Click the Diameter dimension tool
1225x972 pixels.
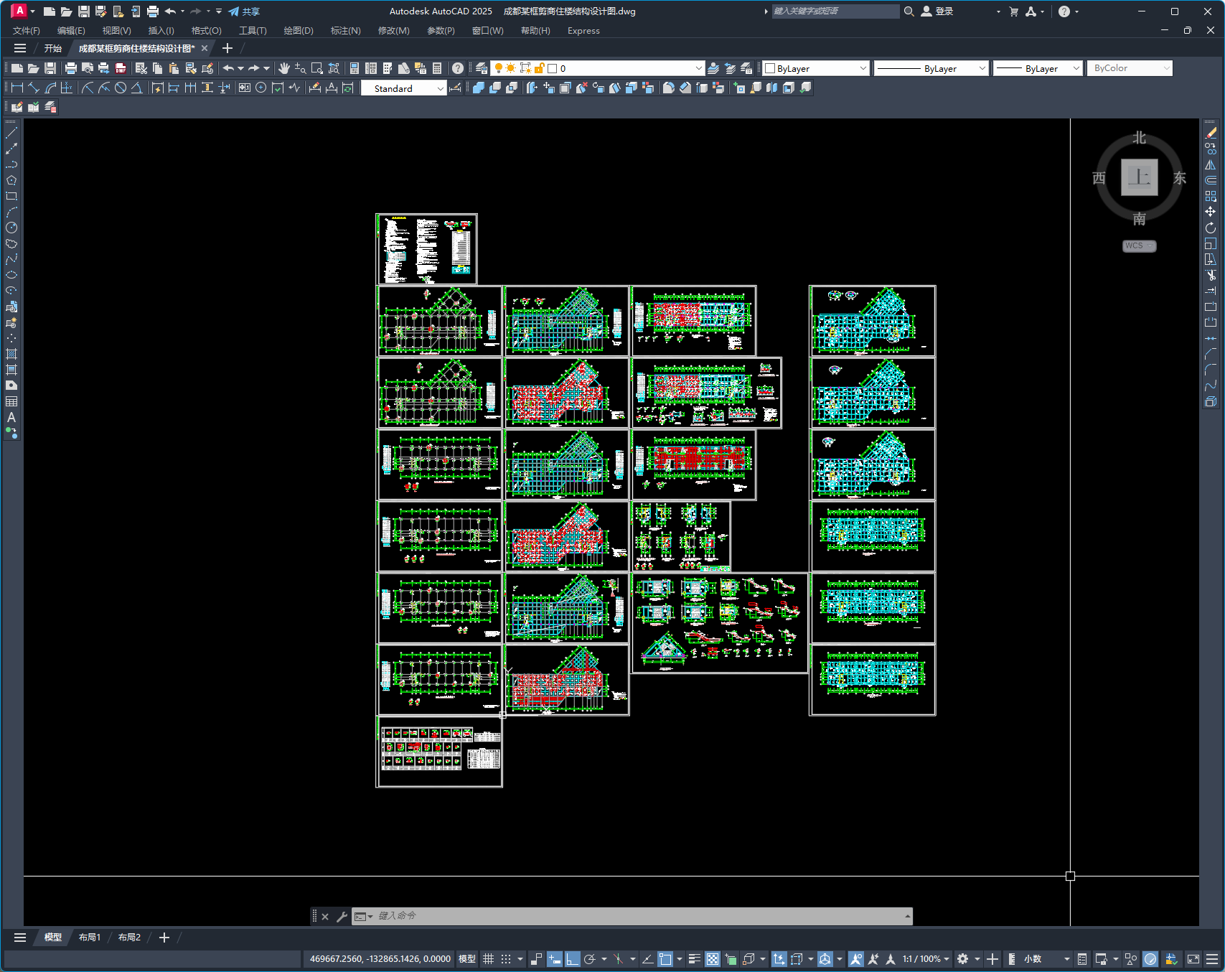pos(121,88)
